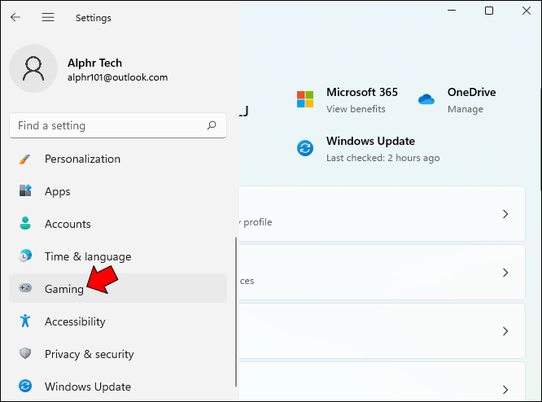
Task: Click the Personalization paintbrush icon
Action: tap(25, 159)
